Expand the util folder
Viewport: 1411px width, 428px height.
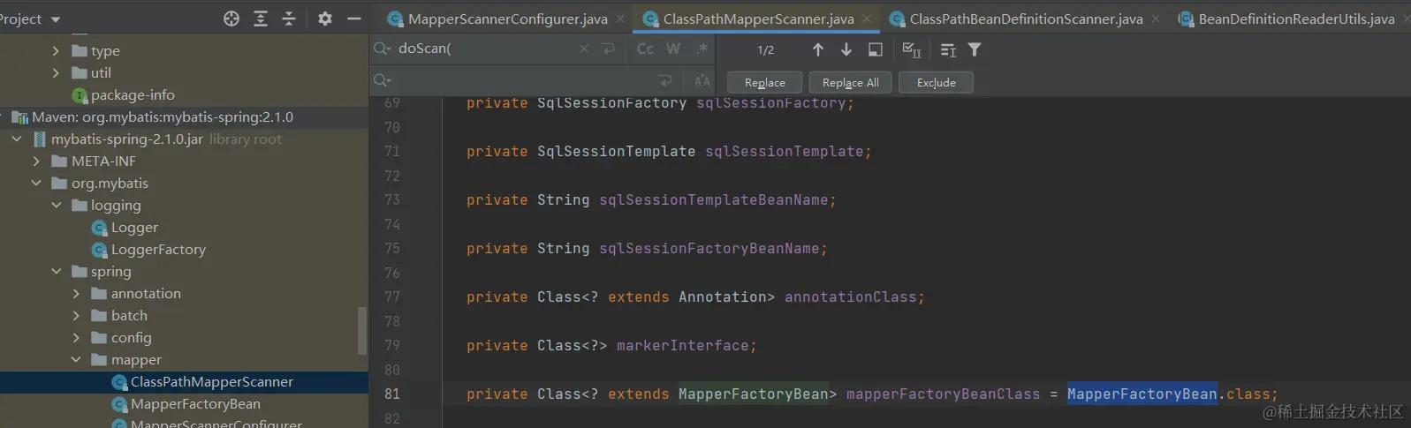pos(56,73)
